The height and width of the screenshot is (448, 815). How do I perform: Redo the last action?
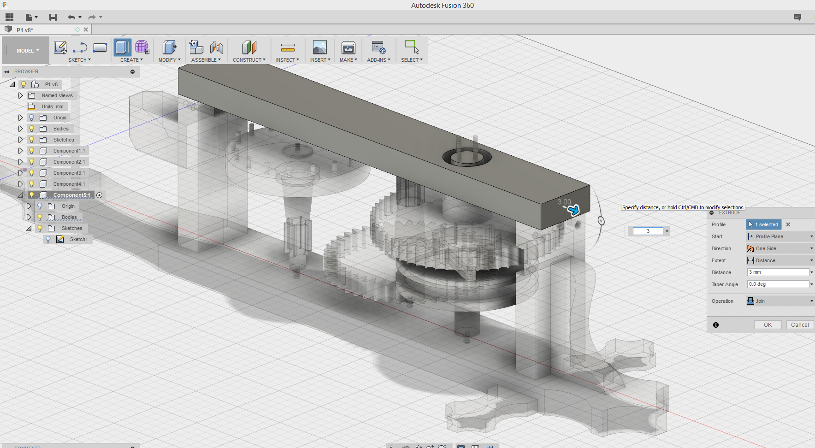click(92, 18)
